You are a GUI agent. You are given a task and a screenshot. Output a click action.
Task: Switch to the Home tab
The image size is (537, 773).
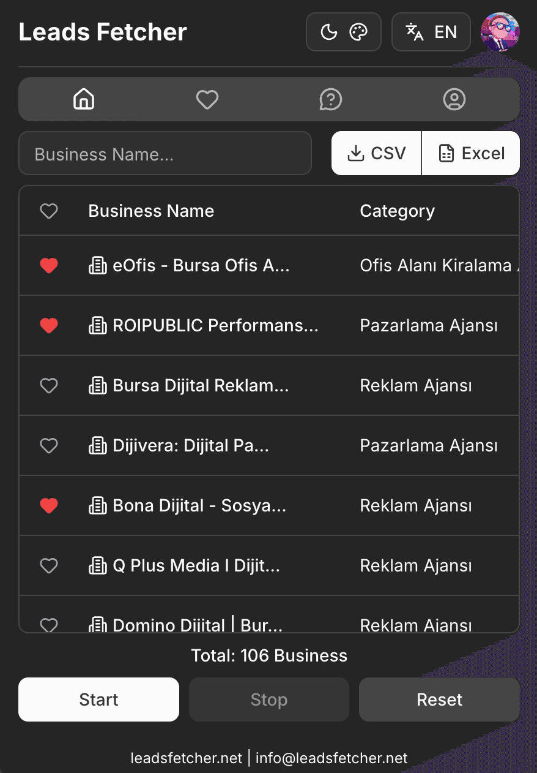pos(84,99)
